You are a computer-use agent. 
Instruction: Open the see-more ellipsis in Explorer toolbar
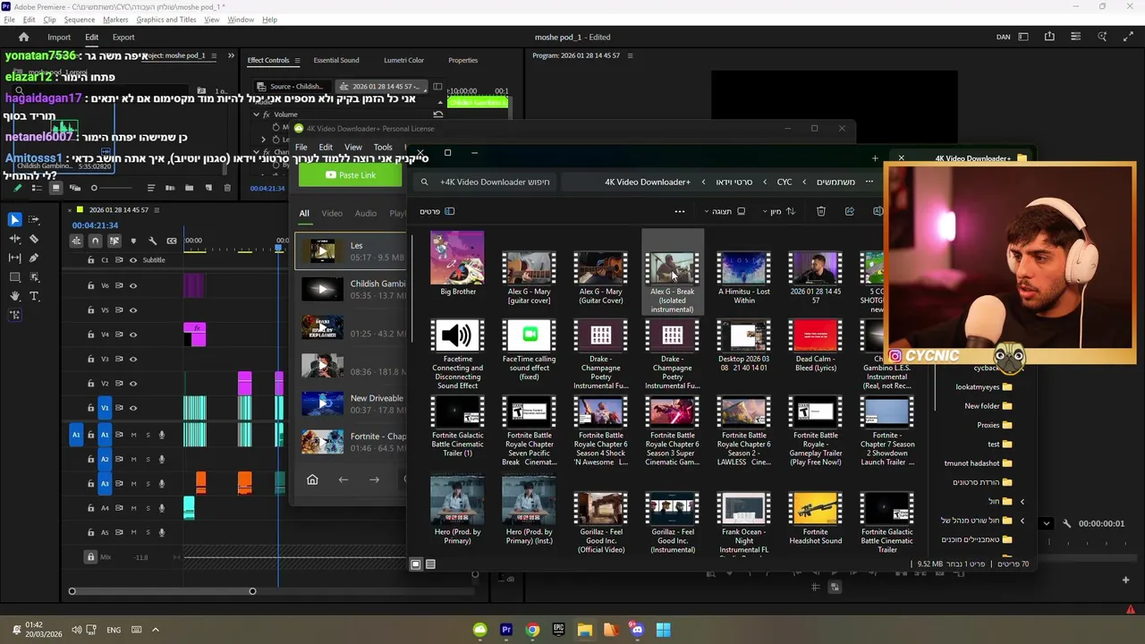(680, 212)
